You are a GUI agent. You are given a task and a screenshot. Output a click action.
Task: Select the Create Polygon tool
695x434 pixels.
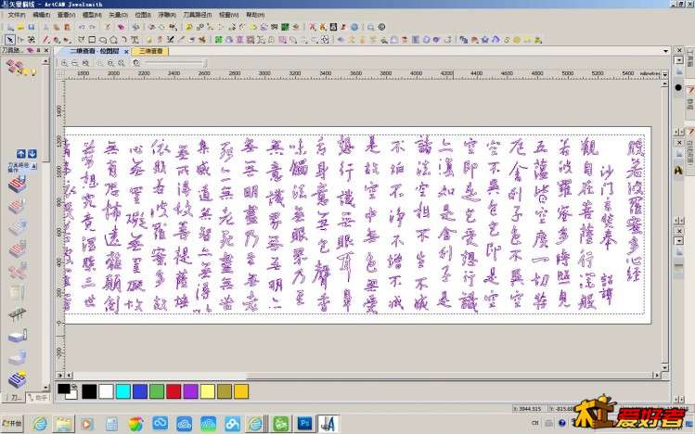coord(113,40)
